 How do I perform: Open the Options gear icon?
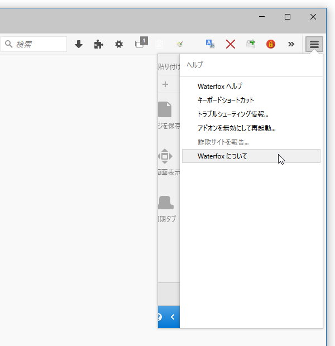(119, 44)
